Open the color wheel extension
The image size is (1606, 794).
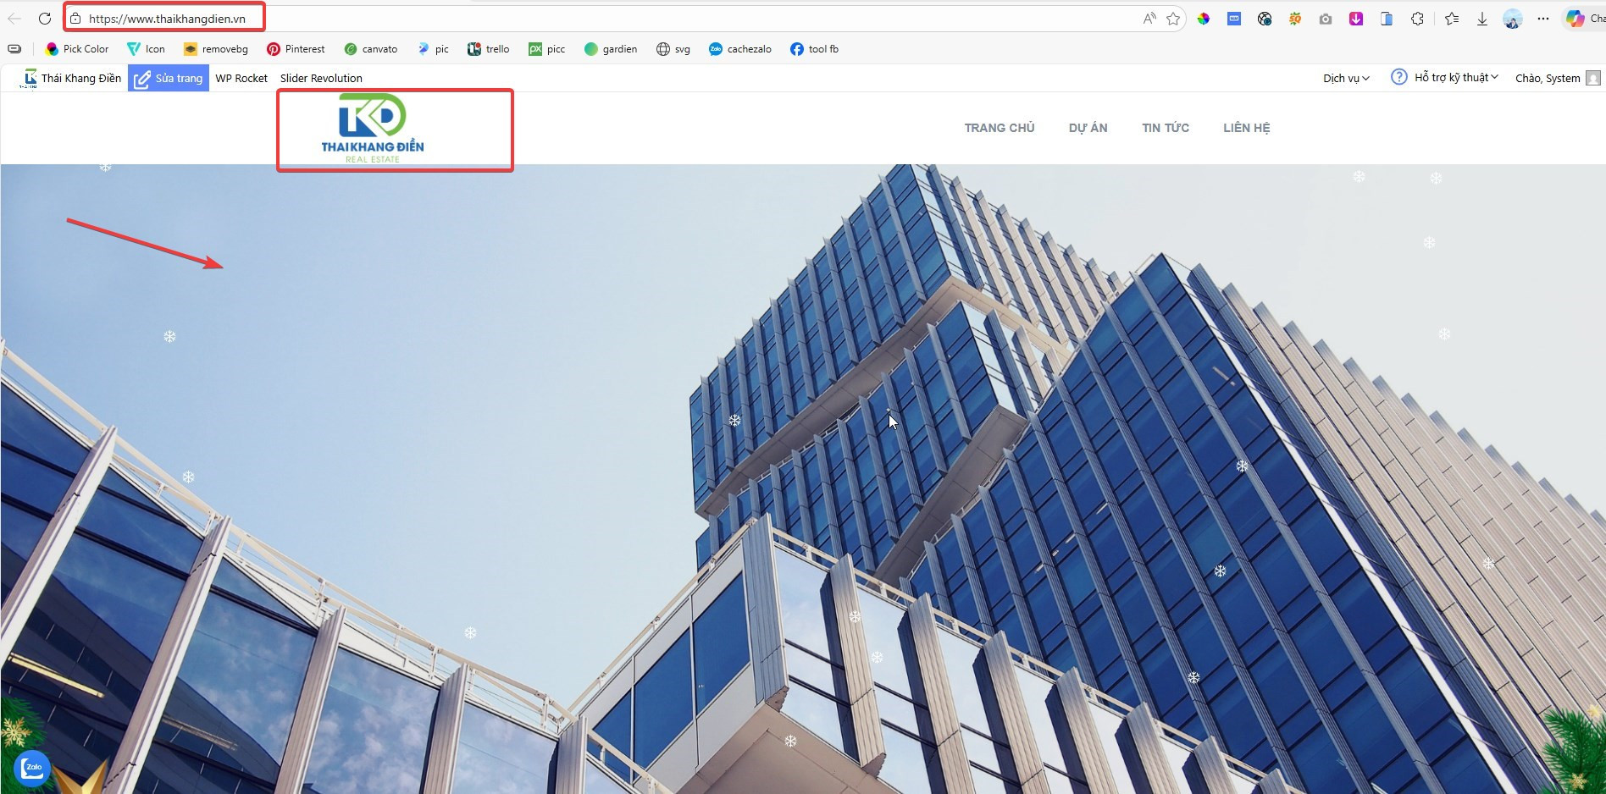(1204, 19)
